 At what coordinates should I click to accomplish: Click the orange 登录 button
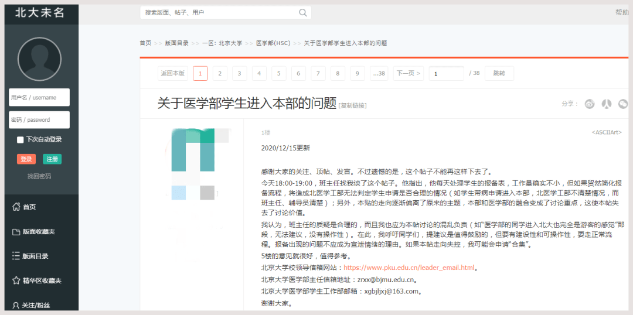pos(26,159)
